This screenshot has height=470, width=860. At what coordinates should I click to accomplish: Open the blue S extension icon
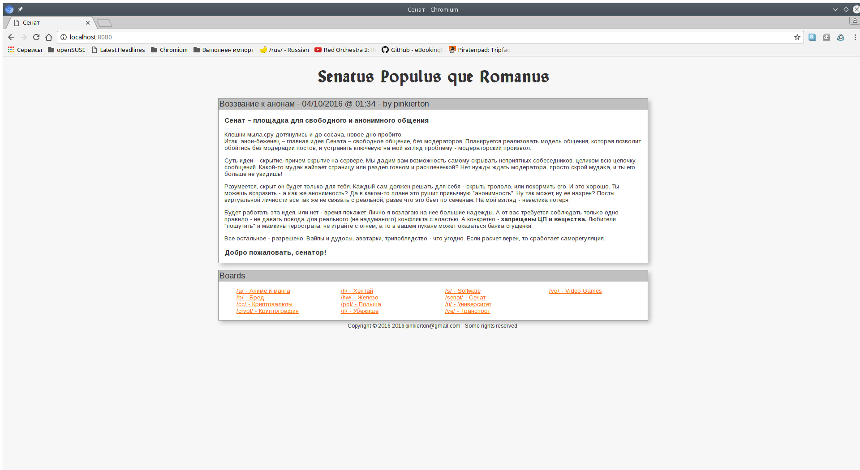tap(812, 37)
